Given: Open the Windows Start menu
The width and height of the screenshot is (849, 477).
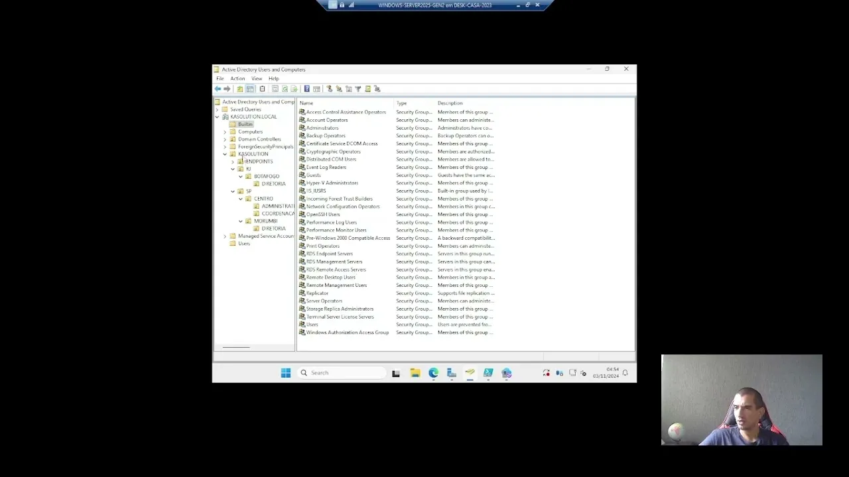Looking at the screenshot, I should (286, 373).
